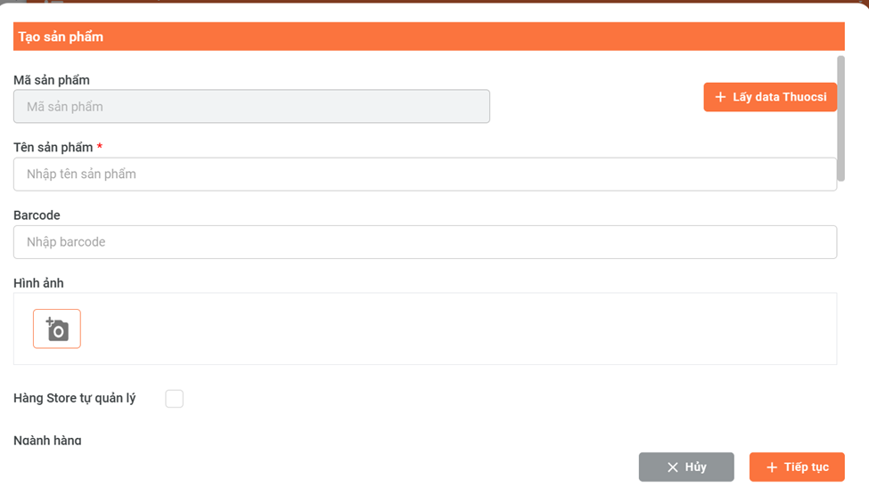Click empty space in the Hình ảnh upload area

(446, 329)
